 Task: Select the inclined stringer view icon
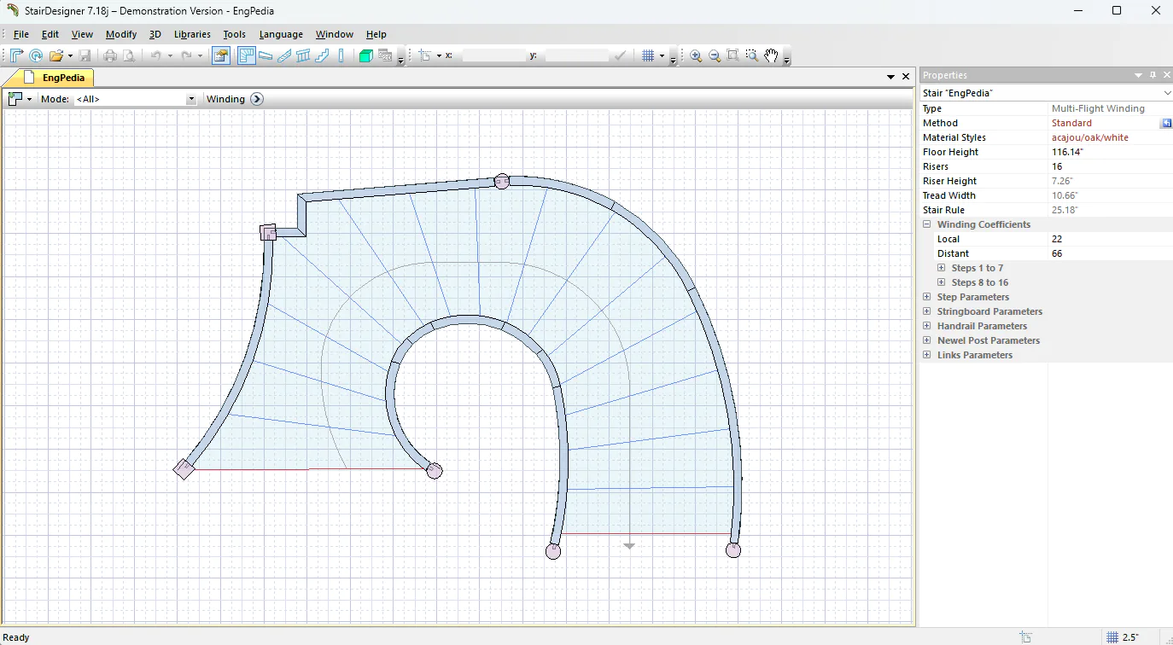pyautogui.click(x=284, y=55)
